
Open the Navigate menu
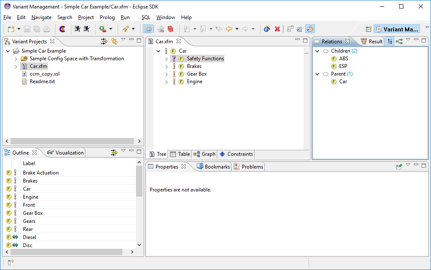pyautogui.click(x=41, y=17)
